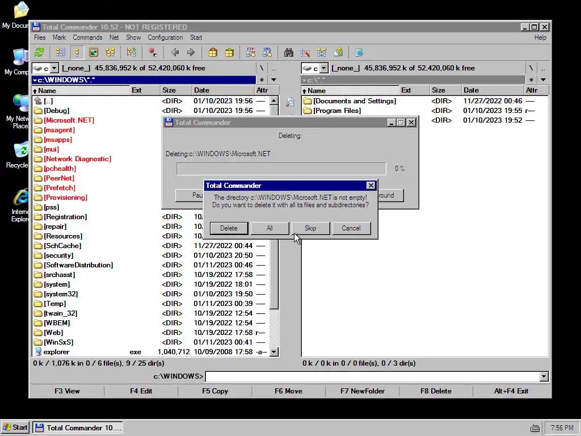Click the Windows Start button on taskbar
This screenshot has width=581, height=436.
click(15, 427)
